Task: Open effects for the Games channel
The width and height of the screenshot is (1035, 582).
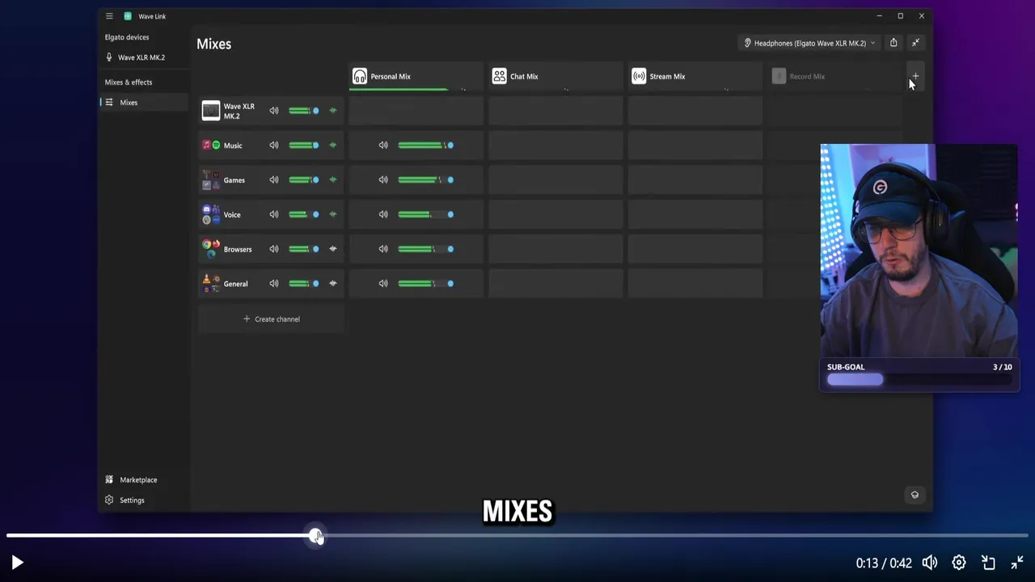Action: point(332,179)
